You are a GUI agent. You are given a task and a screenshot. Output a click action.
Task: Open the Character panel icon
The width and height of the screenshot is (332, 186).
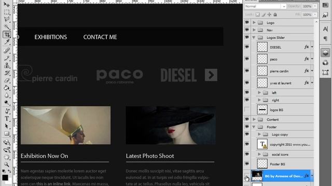tap(325, 29)
